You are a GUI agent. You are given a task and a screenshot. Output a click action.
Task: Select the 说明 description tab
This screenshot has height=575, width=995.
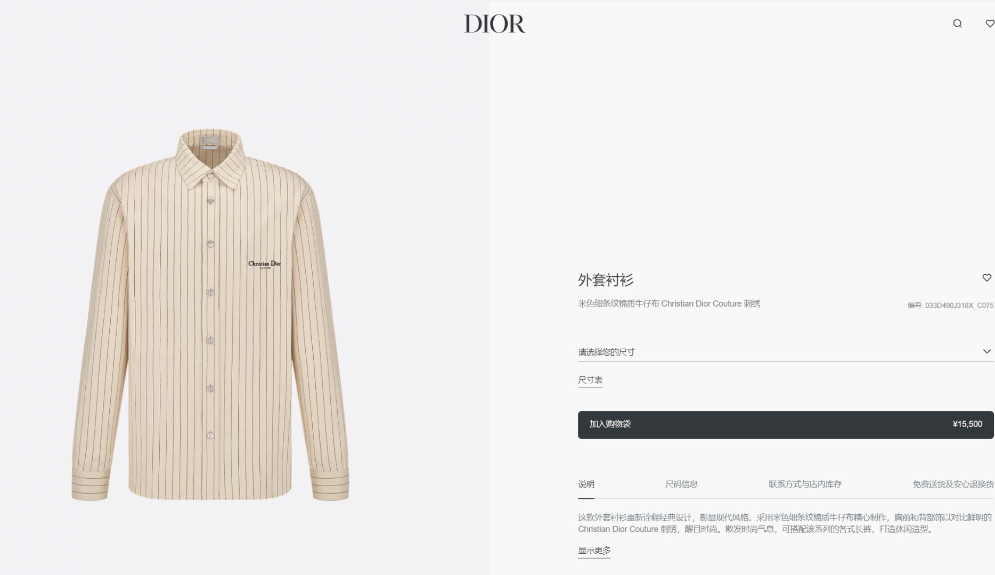pyautogui.click(x=586, y=484)
